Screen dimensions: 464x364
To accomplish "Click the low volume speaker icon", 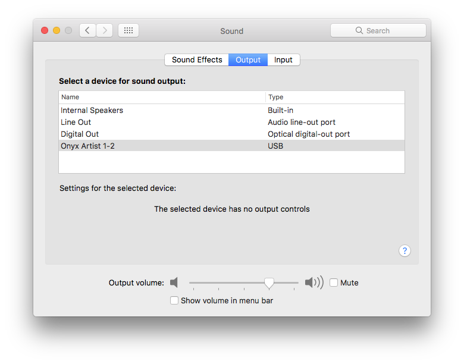I will click(174, 283).
